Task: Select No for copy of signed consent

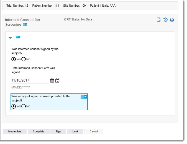Action: point(24,106)
